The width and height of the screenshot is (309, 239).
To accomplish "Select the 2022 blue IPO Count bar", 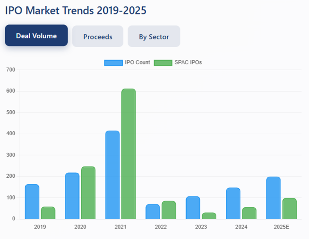I will (x=153, y=211).
